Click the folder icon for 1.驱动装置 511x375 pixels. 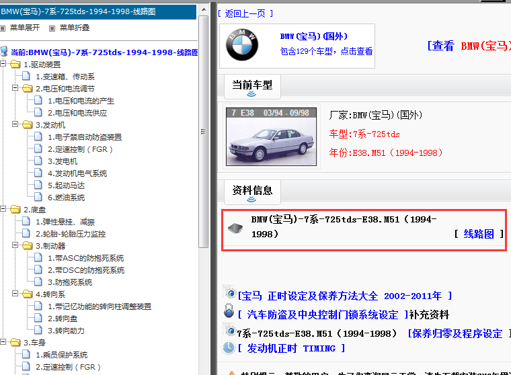point(15,65)
